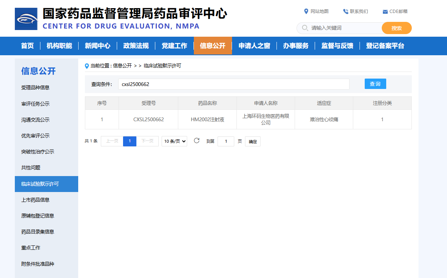
Task: Click the page jump number field
Action: click(x=226, y=142)
